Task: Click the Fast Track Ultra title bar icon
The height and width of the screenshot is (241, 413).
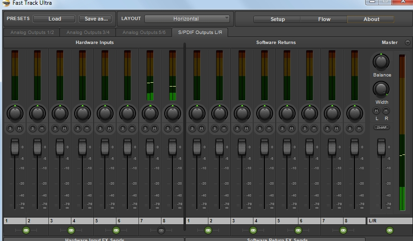Action: pyautogui.click(x=6, y=3)
